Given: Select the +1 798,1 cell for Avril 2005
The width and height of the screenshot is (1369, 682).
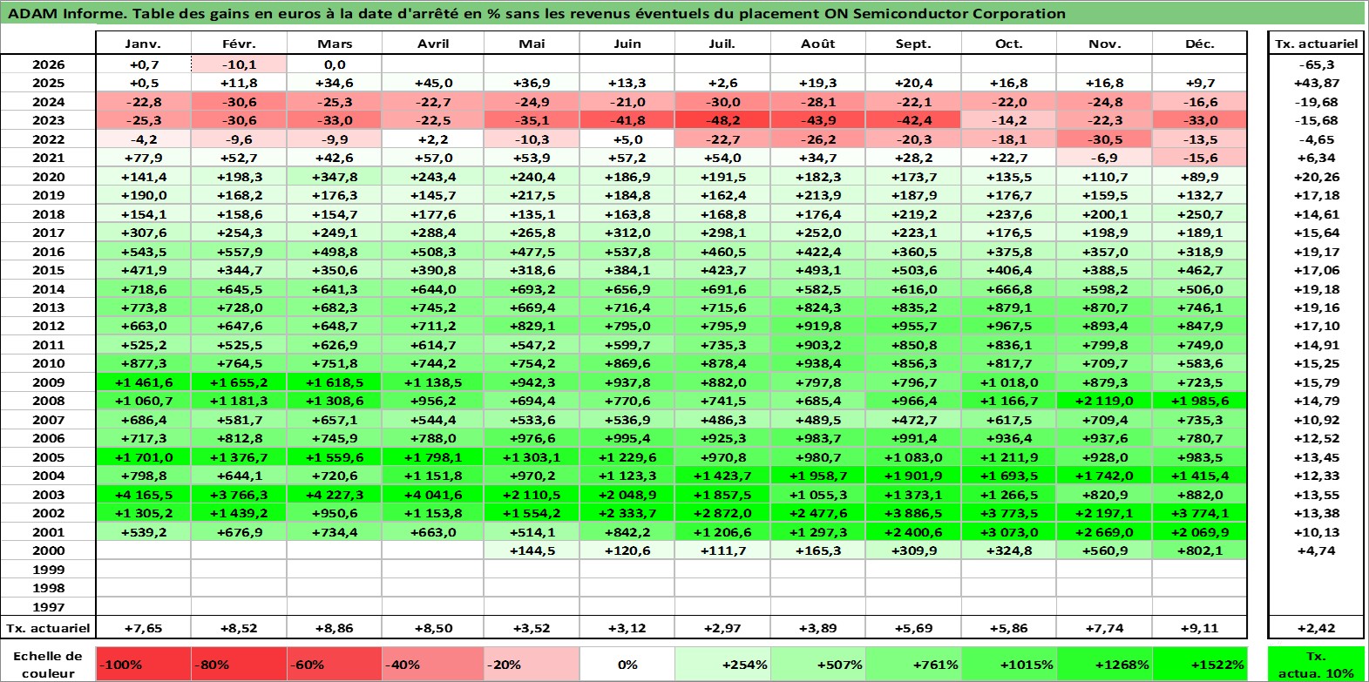Looking at the screenshot, I should 433,457.
